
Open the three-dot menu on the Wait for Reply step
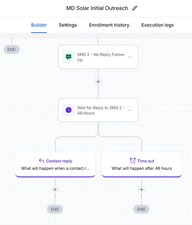[x=130, y=110]
